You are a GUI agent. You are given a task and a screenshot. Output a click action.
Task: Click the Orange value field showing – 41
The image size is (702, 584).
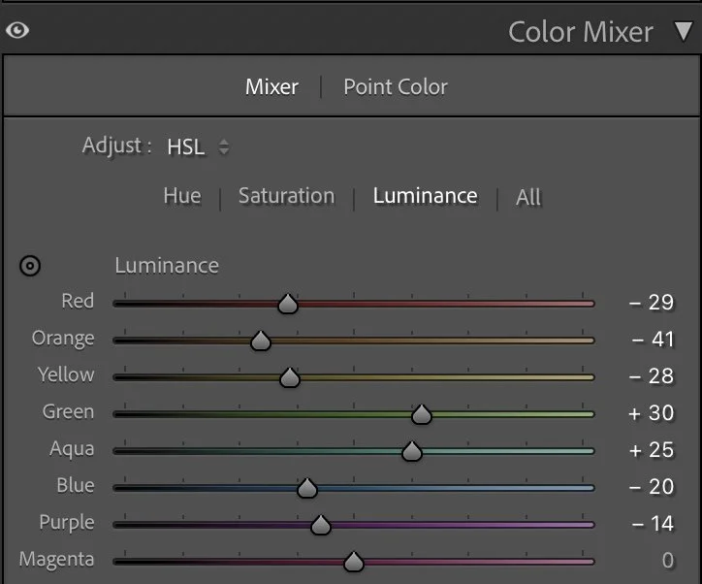point(653,340)
